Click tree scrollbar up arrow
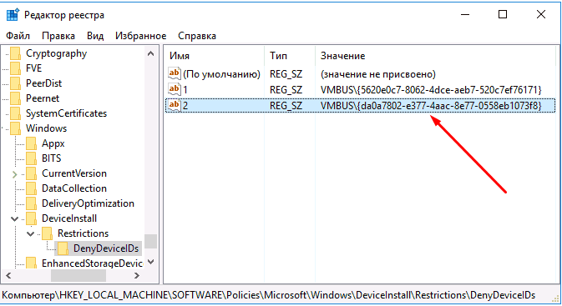The height and width of the screenshot is (306, 562). (151, 53)
